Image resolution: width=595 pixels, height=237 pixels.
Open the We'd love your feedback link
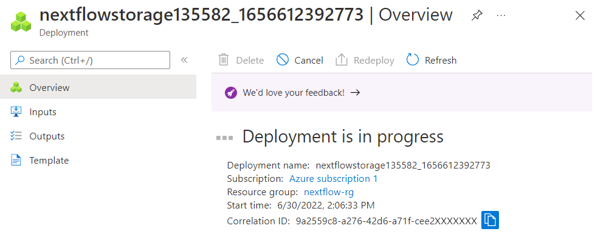point(294,92)
